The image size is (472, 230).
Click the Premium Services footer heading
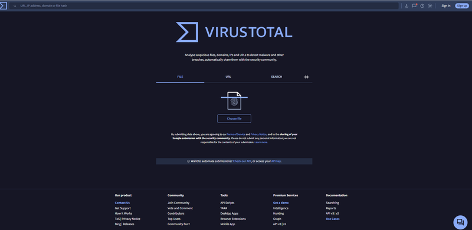[x=286, y=195]
